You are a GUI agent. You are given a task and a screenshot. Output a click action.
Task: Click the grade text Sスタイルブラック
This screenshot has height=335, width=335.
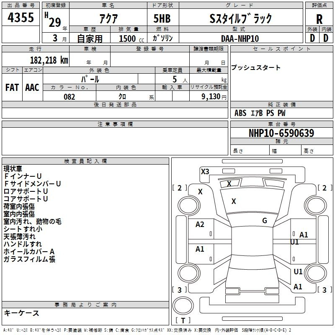(x=241, y=18)
